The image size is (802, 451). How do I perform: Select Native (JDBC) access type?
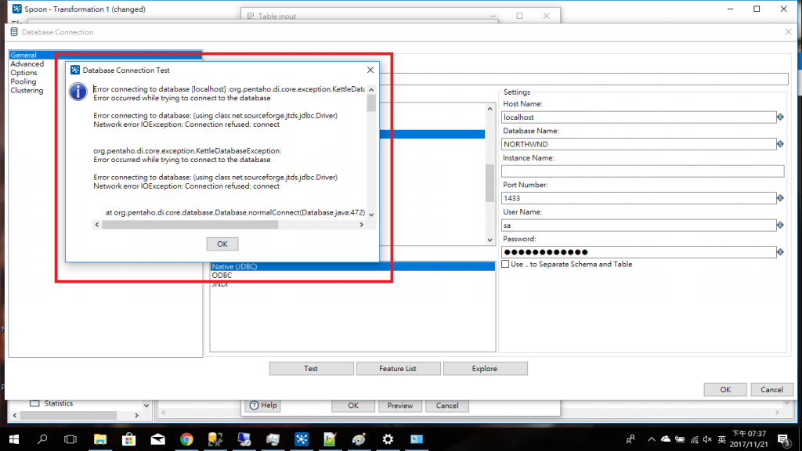(x=352, y=266)
